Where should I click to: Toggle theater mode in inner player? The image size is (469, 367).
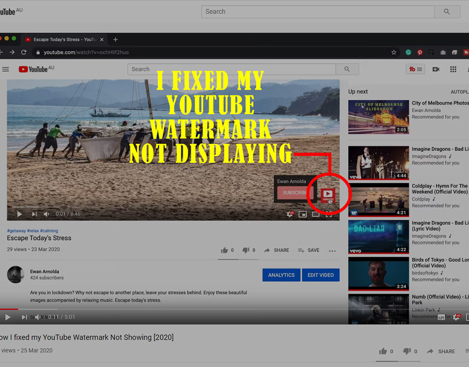(x=316, y=214)
